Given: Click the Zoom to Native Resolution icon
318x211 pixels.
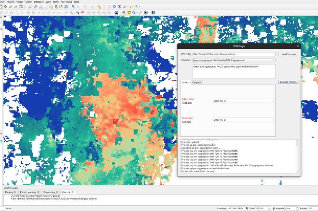Looking at the screenshot, I should click(x=36, y=7).
